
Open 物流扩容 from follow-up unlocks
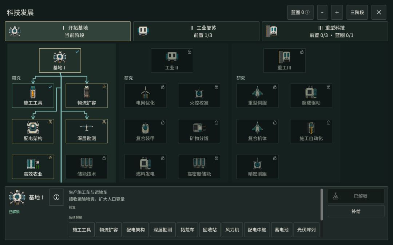(x=108, y=230)
